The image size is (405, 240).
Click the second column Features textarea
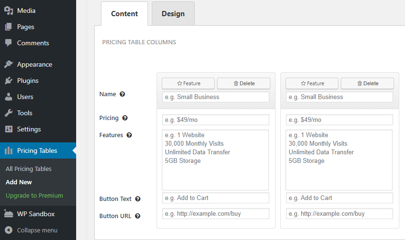[x=339, y=160]
